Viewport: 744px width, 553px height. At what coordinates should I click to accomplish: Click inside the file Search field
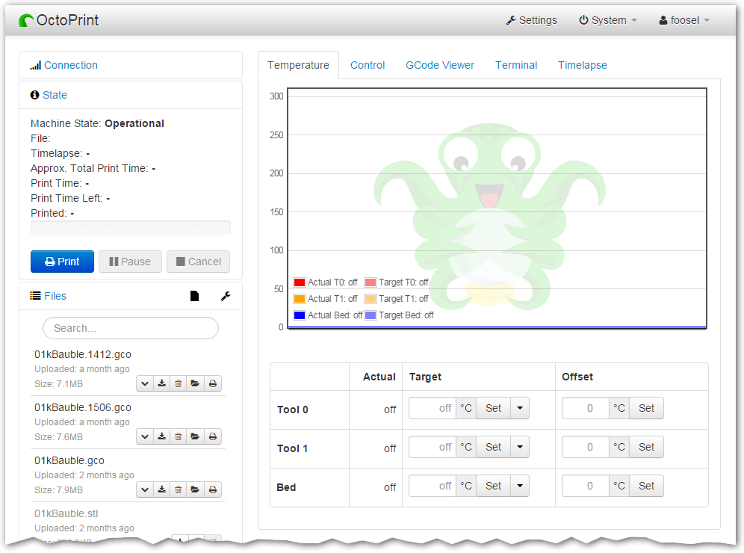pyautogui.click(x=131, y=328)
